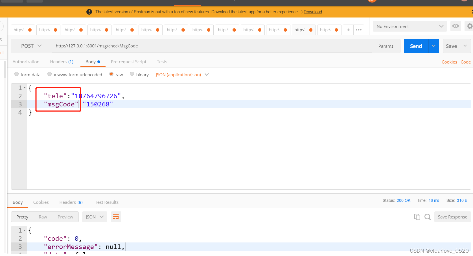Open the Cookies link
Image resolution: width=473 pixels, height=256 pixels.
[x=449, y=62]
